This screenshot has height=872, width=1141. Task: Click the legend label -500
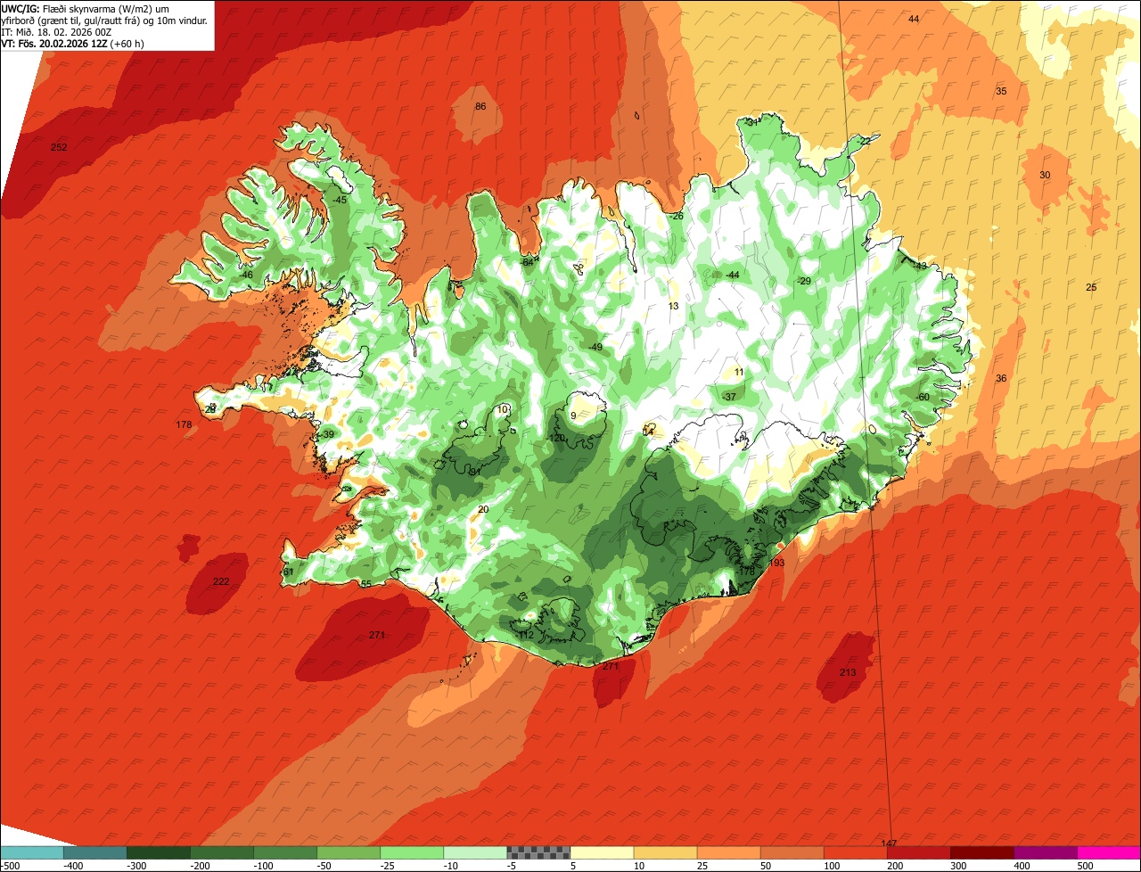(x=10, y=865)
